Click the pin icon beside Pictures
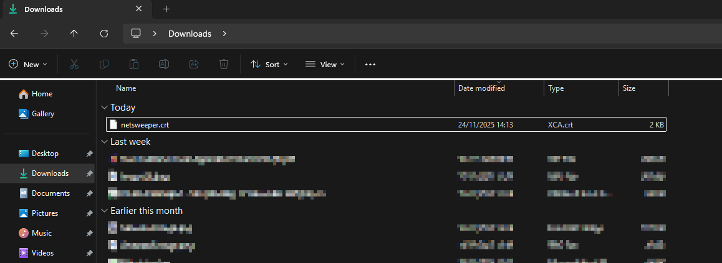 pyautogui.click(x=89, y=213)
